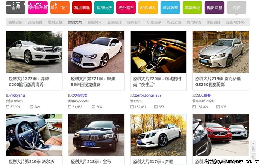Open the 精挑细选 red category tile
The image size is (262, 165).
(82, 8)
